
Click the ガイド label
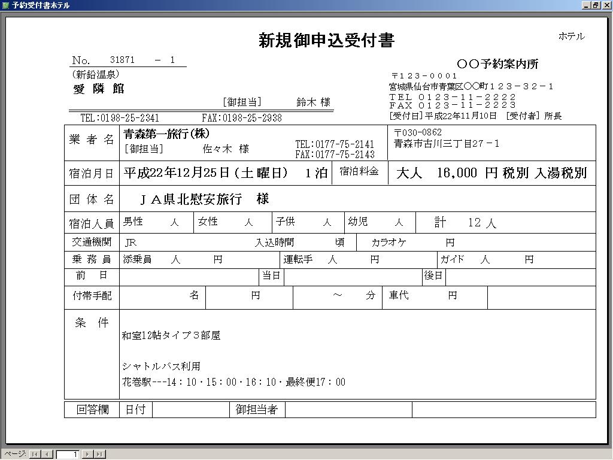click(452, 259)
